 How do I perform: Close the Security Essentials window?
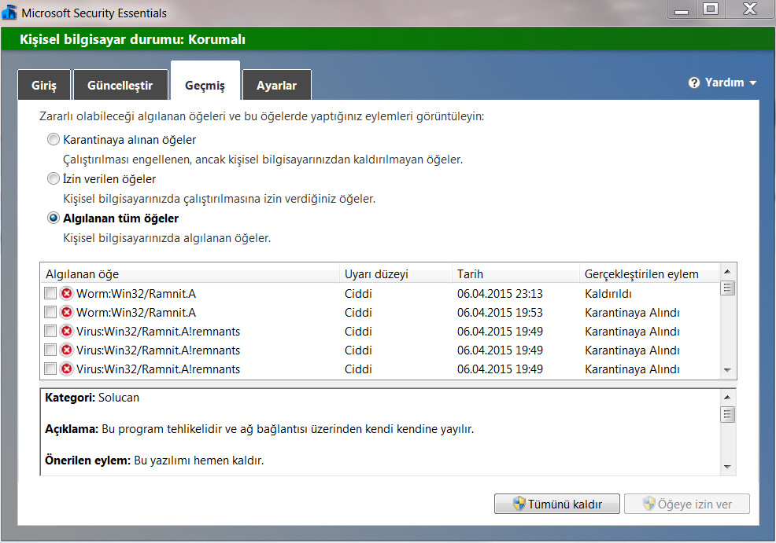coord(750,9)
